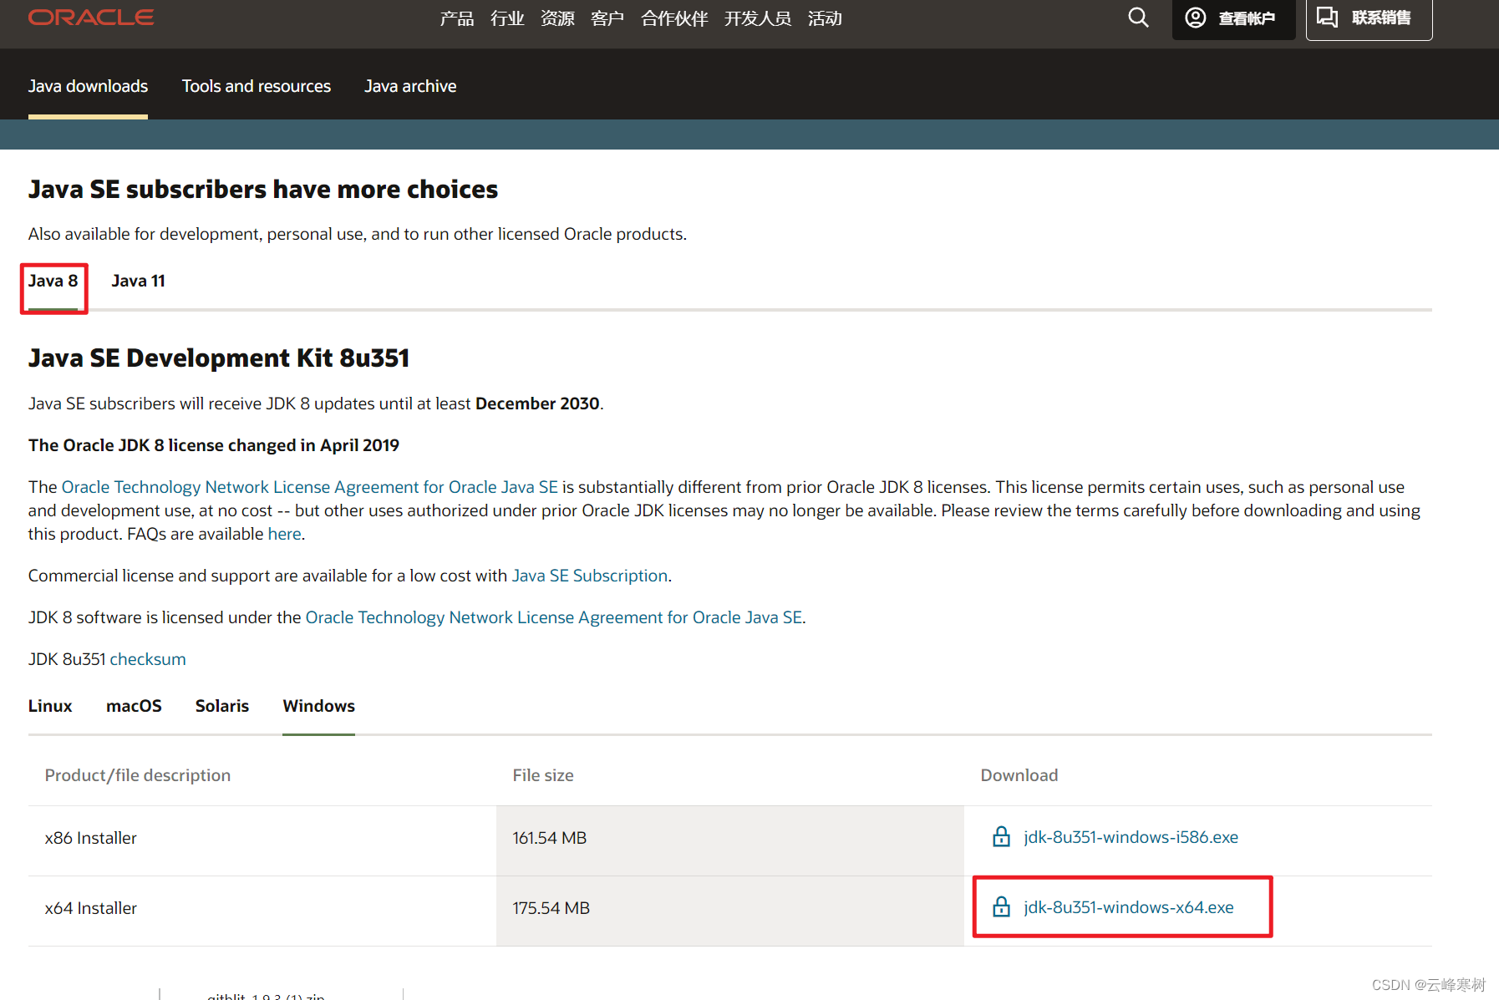Click the account person icon
1499x1000 pixels.
[1196, 18]
